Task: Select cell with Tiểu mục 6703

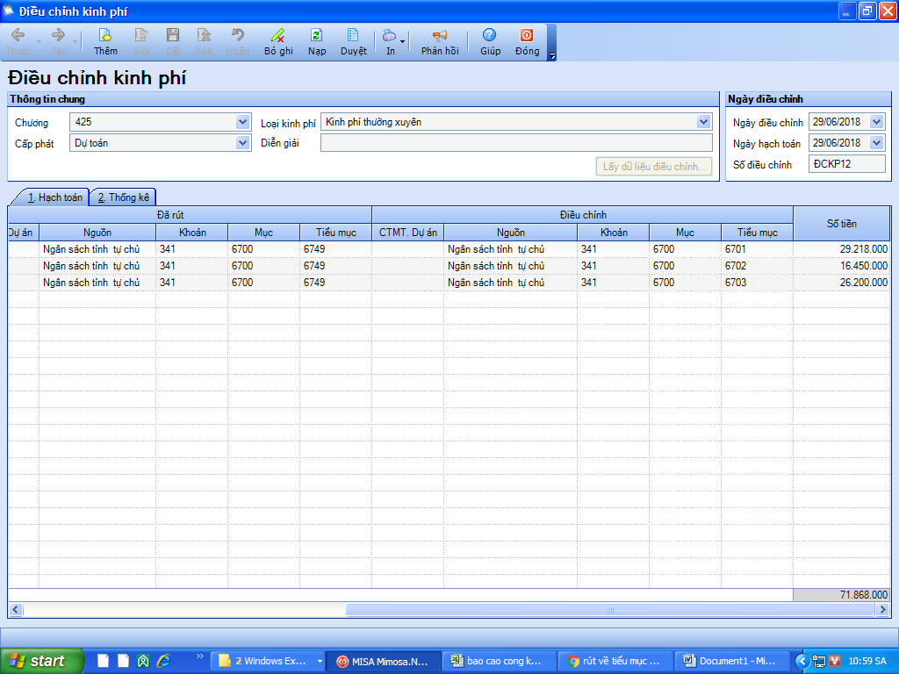Action: [757, 283]
